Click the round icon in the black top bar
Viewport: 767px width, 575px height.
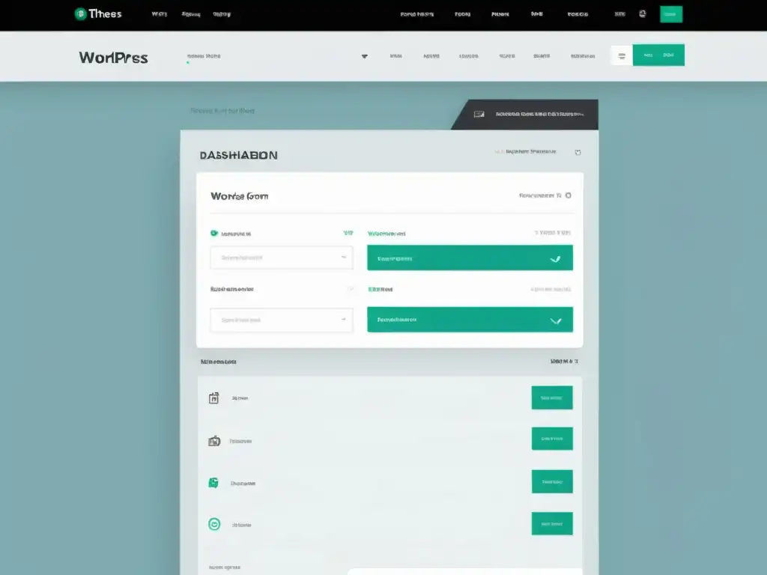(x=642, y=14)
